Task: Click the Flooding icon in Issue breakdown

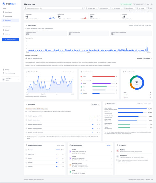Action: (x=81, y=94)
